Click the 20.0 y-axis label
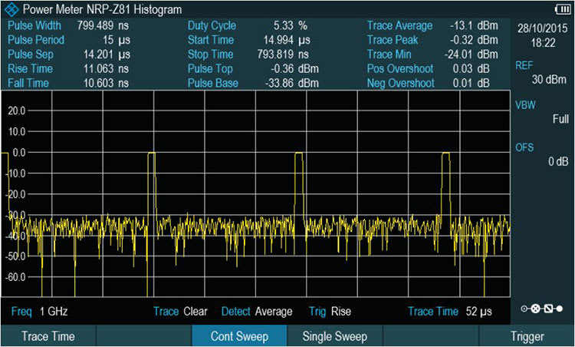575x347 pixels. pos(17,111)
